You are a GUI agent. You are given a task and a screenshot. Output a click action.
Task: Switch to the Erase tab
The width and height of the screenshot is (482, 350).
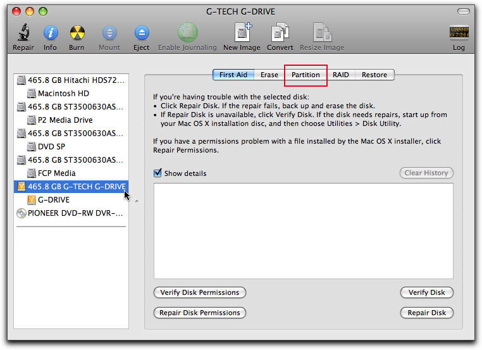[269, 75]
